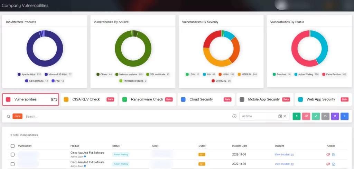Image resolution: width=354 pixels, height=169 pixels.
Task: Click the gray undo toolbar button
Action: pyautogui.click(x=325, y=116)
